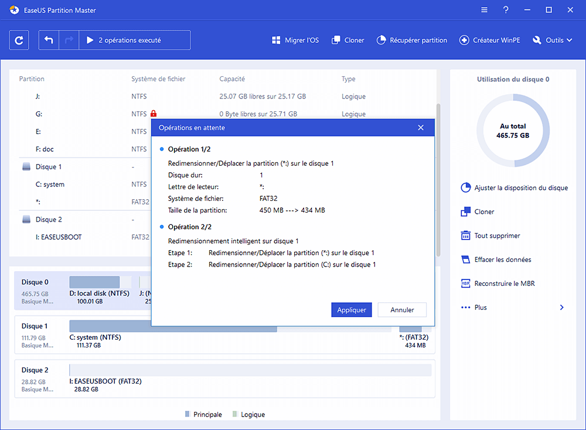Viewport: 586px width, 430px height.
Task: Click the Outils wrench icon
Action: click(x=537, y=40)
